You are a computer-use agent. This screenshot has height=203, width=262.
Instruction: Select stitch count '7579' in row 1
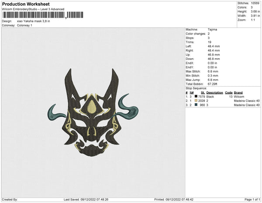click(201, 97)
